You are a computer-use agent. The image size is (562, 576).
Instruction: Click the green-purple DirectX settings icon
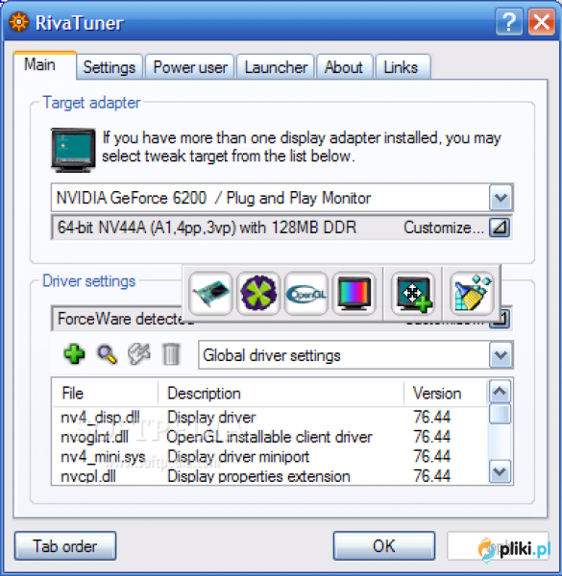(258, 293)
